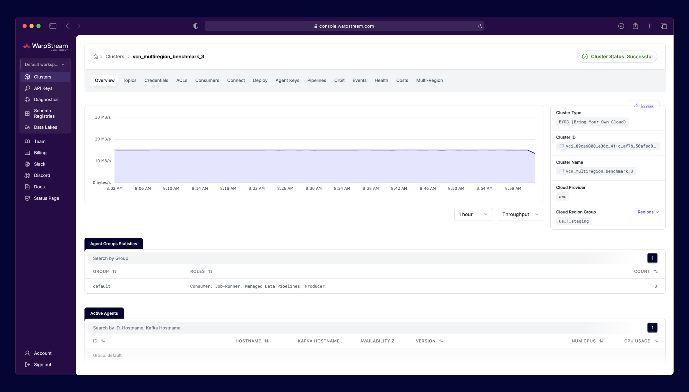Switch to the Pipelines tab
Viewport: 689px width, 392px height.
(317, 80)
